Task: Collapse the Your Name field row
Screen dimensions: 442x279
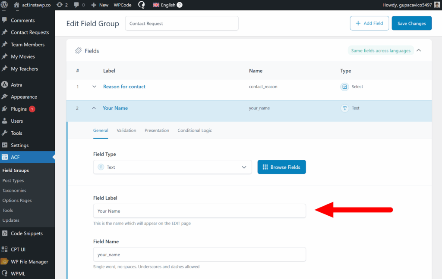Action: (x=94, y=108)
